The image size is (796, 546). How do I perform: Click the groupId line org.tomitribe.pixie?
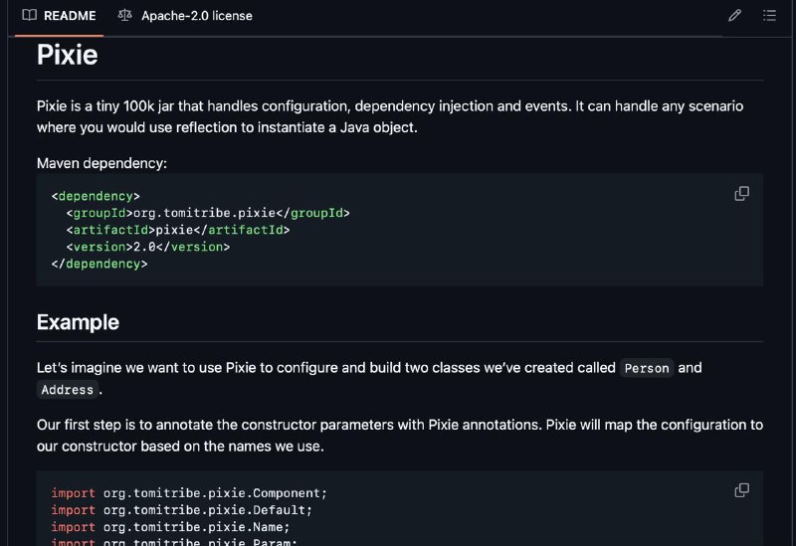(x=208, y=213)
